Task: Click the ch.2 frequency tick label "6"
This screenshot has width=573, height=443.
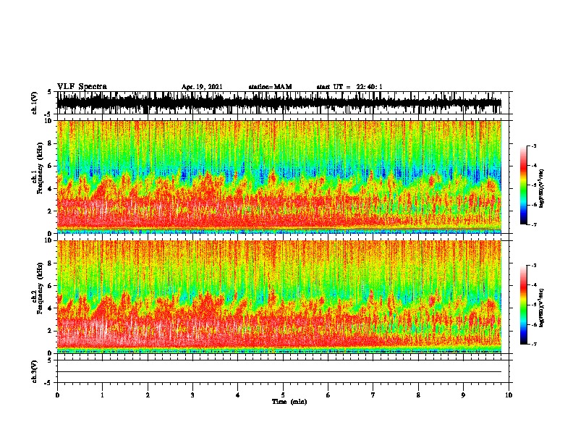Action: pos(51,286)
